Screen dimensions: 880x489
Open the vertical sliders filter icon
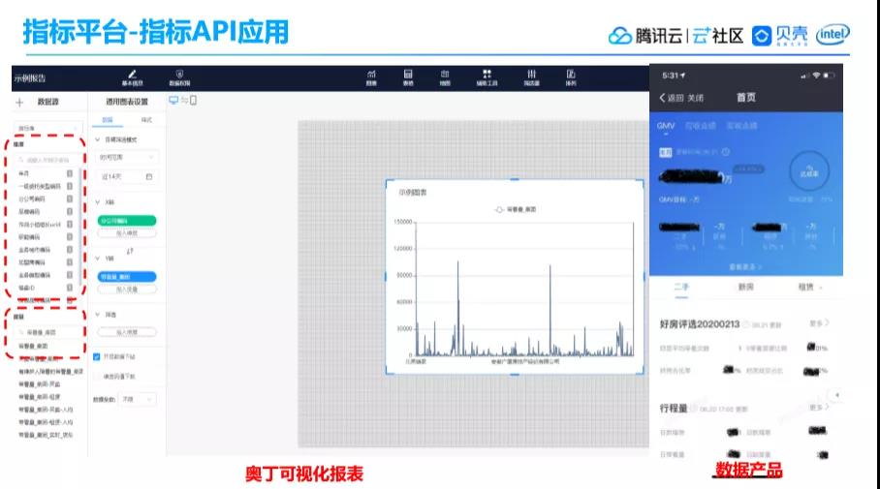pyautogui.click(x=531, y=74)
